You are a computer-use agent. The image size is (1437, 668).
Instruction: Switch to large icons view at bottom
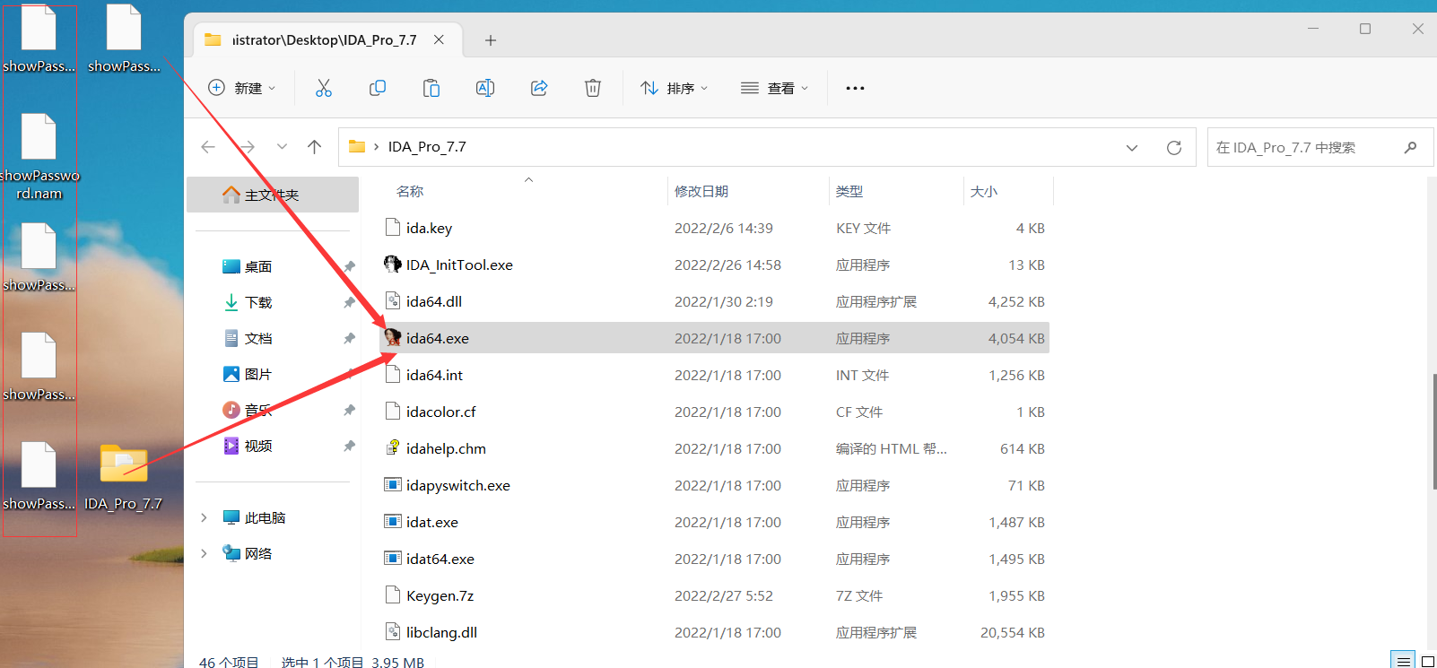[1428, 661]
